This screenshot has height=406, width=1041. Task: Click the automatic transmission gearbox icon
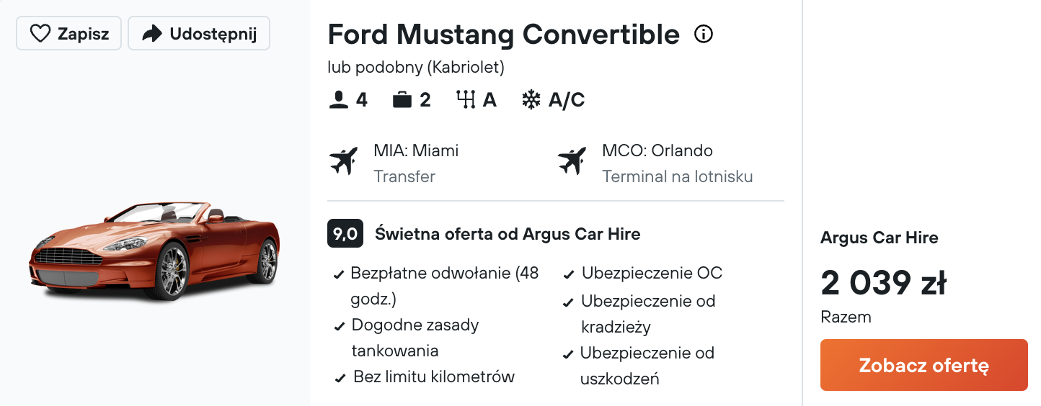click(x=466, y=100)
